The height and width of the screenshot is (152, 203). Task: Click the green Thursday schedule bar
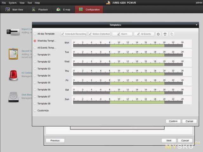137,74
